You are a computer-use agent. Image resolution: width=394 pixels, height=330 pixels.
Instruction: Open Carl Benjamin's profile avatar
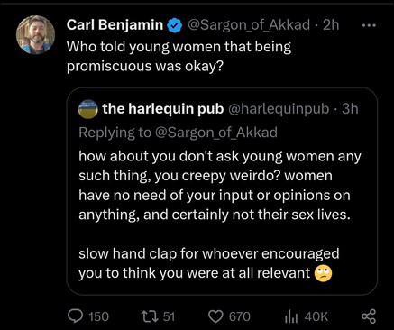(x=35, y=35)
